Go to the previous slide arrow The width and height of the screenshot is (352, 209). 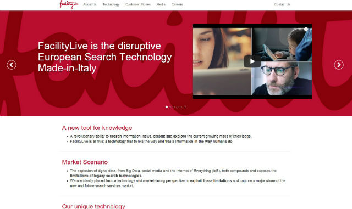[12, 65]
